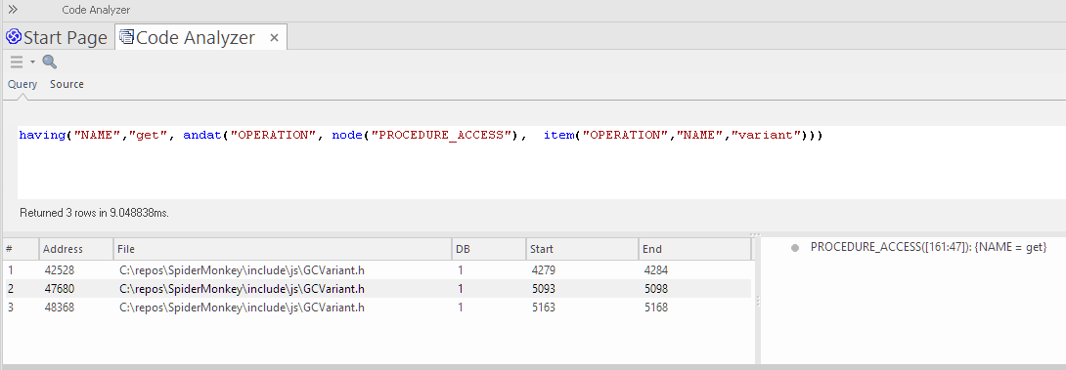This screenshot has width=1066, height=370.
Task: Click the Start Page tab icon
Action: [14, 37]
